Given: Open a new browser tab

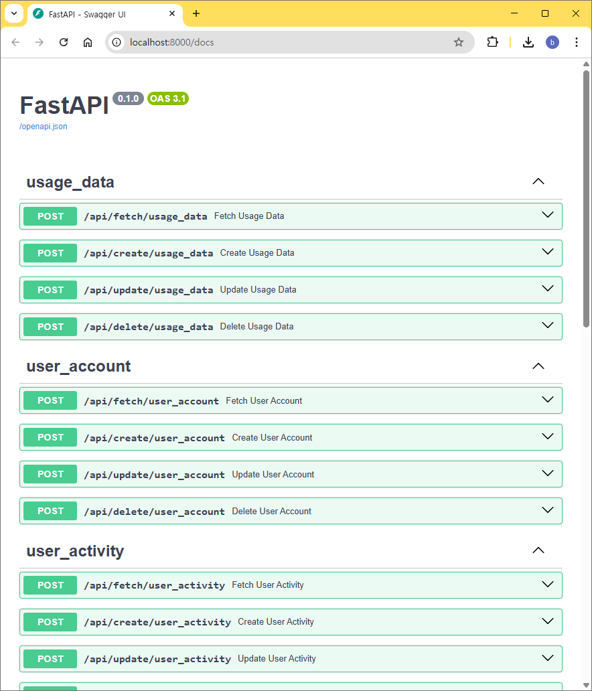Looking at the screenshot, I should point(196,13).
